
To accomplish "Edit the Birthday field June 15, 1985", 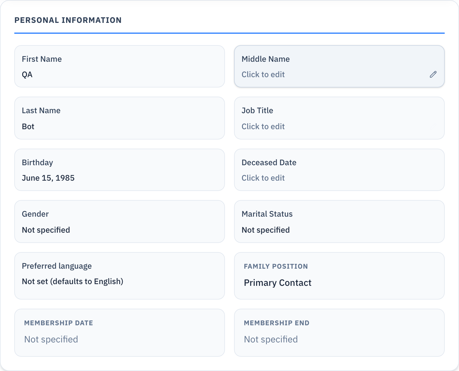I will click(x=120, y=170).
